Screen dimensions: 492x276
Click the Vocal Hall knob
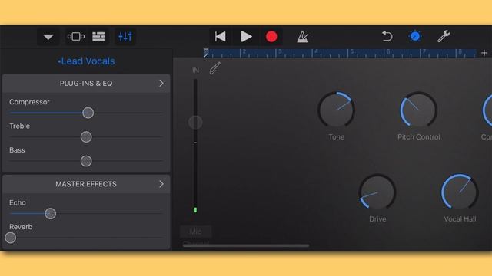coord(460,192)
